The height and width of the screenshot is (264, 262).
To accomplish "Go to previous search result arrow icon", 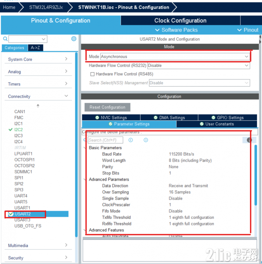I will coord(130,140).
